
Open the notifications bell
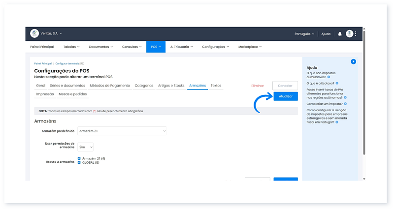[340, 34]
